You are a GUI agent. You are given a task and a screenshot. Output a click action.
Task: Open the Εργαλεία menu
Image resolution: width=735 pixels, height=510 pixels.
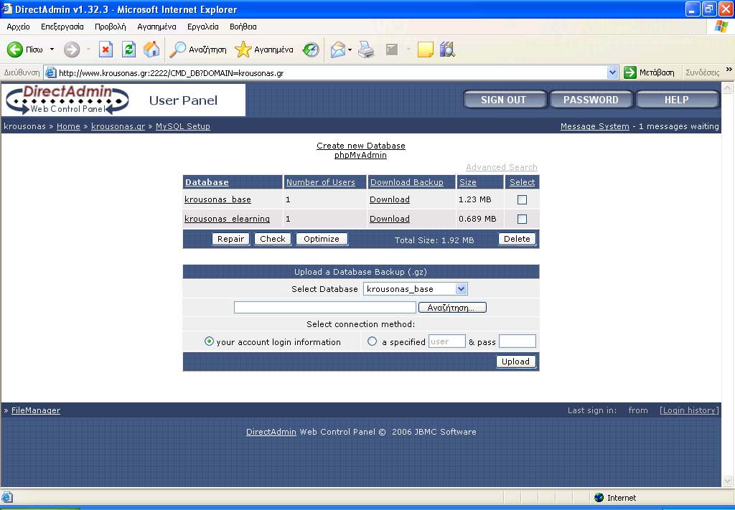(203, 27)
